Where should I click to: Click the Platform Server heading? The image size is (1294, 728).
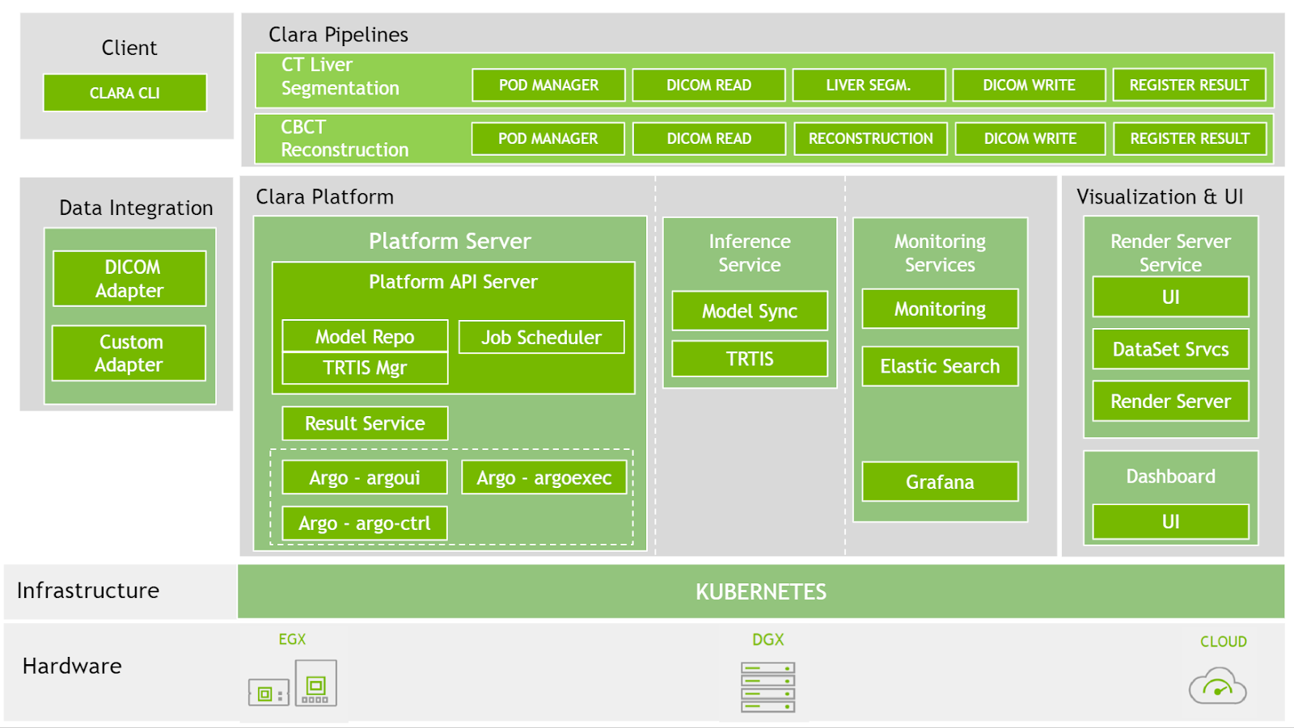[x=450, y=241]
